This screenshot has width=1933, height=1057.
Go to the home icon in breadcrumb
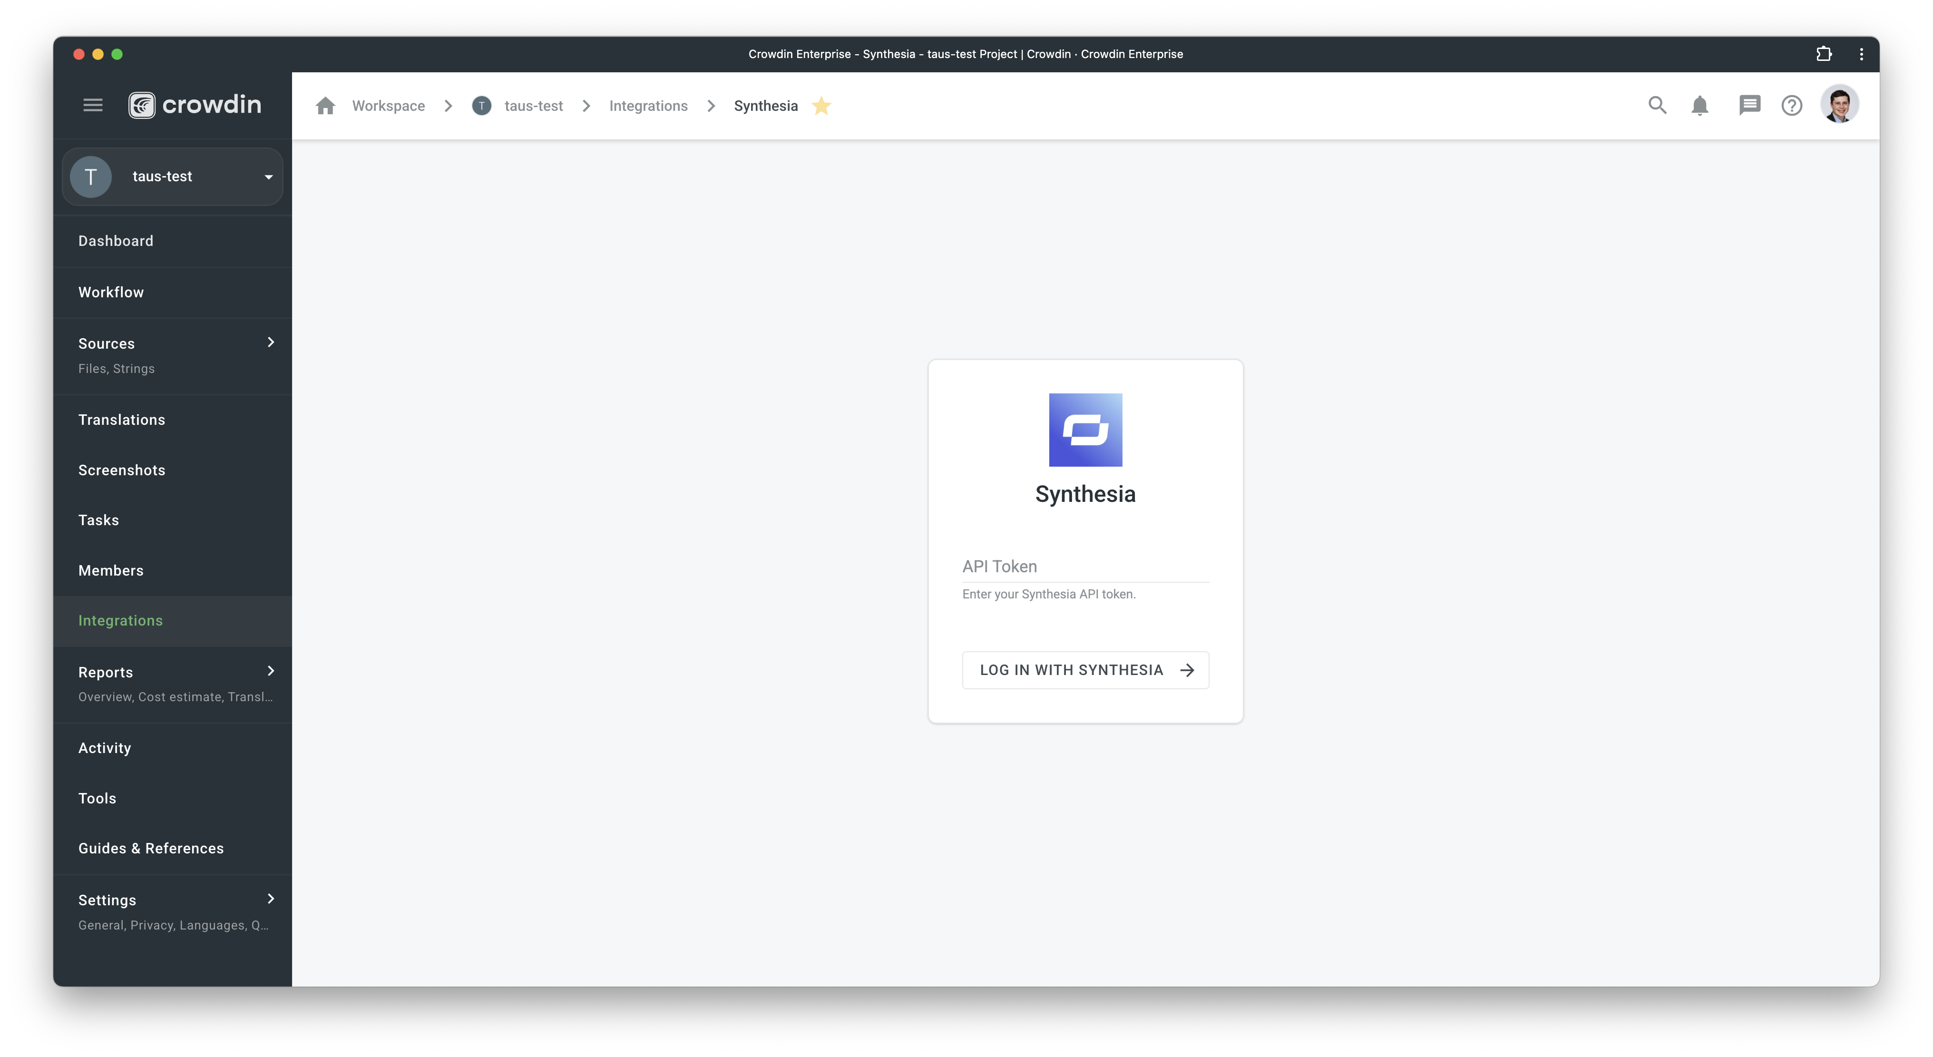(325, 106)
